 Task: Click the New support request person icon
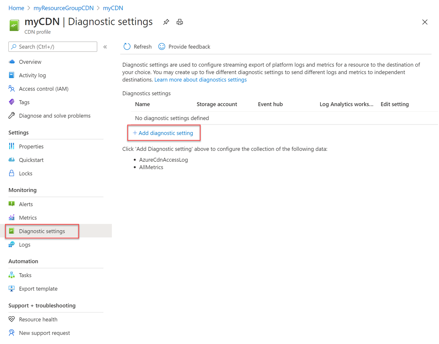(x=12, y=333)
